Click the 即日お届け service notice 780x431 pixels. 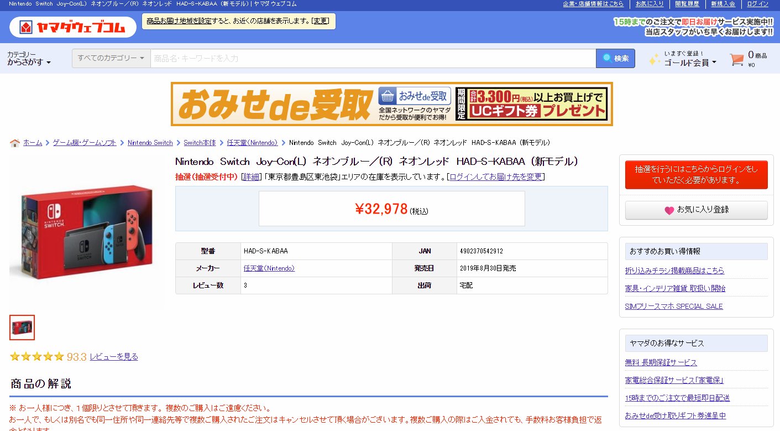(693, 27)
